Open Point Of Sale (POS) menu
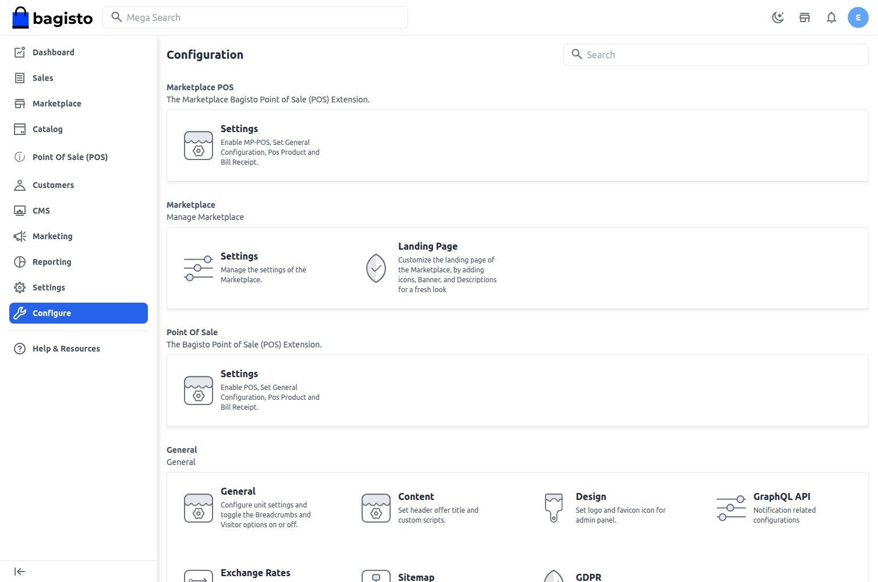This screenshot has width=878, height=582. click(79, 157)
